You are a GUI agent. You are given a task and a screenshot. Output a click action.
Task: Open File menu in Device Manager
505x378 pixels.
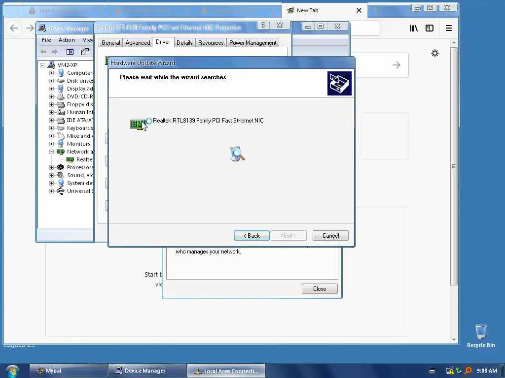[46, 40]
